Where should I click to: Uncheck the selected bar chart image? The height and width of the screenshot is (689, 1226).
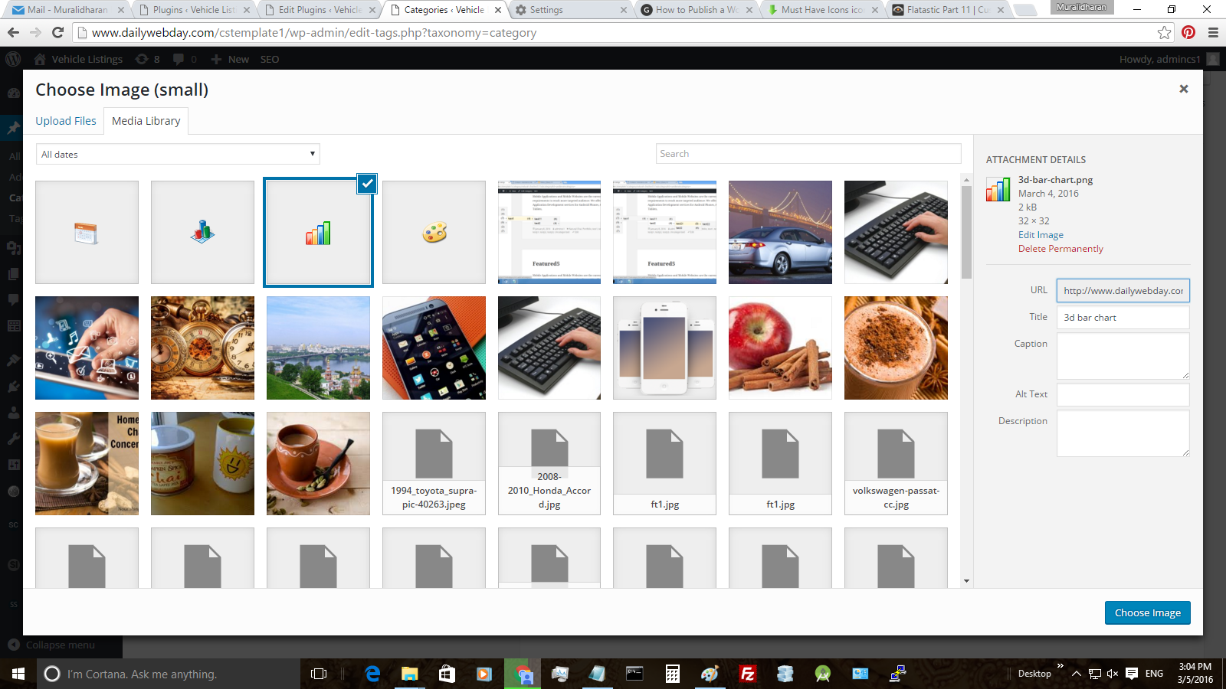[x=367, y=184]
